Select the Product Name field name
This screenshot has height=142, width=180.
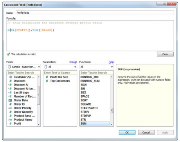click(x=23, y=120)
